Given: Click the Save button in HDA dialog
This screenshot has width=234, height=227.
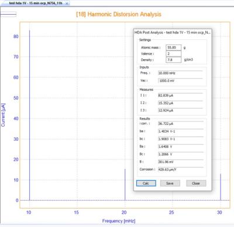Looking at the screenshot, I should tap(170, 183).
